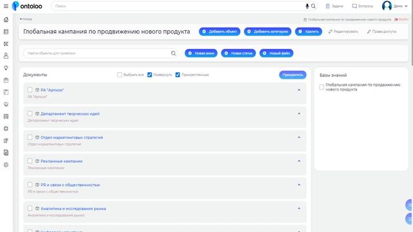Open the single file page icon in the sidebar
413x232 pixels.
point(6,153)
